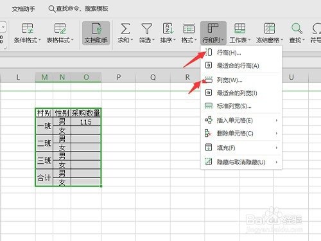
Task: Open the 插入单元格(E) submenu
Action: pos(241,120)
